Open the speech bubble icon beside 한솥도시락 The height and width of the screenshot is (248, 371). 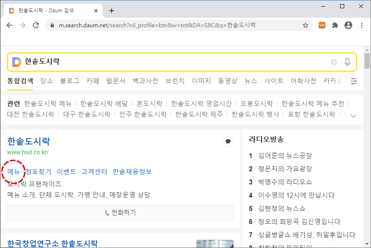click(x=228, y=142)
